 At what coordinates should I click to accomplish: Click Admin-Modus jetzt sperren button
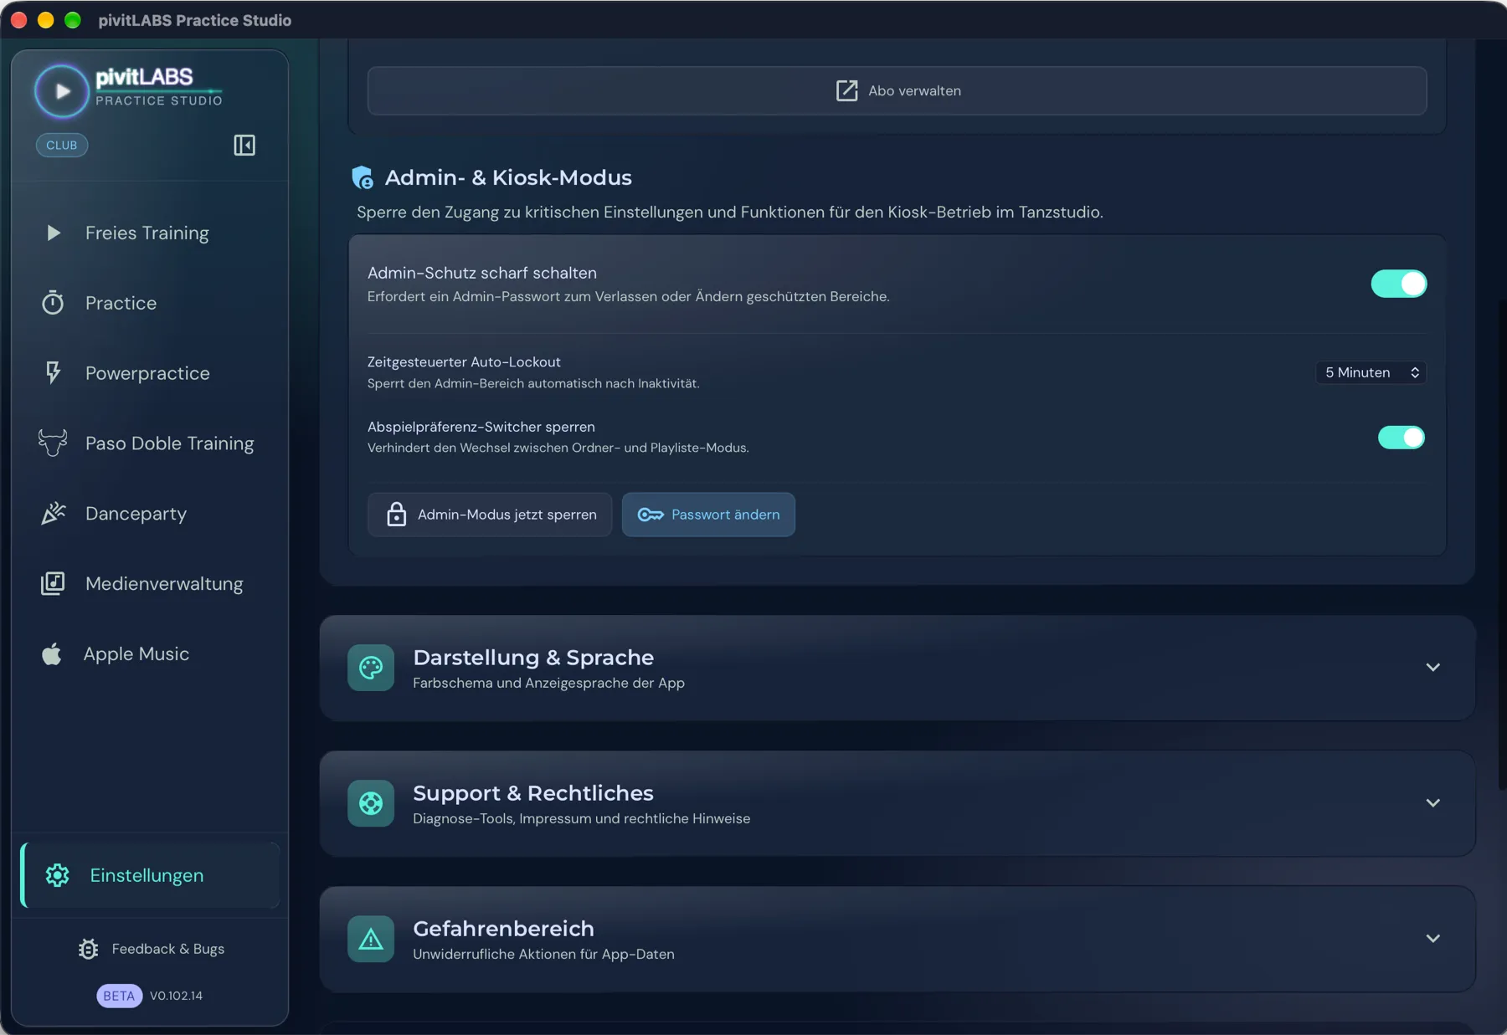tap(490, 515)
